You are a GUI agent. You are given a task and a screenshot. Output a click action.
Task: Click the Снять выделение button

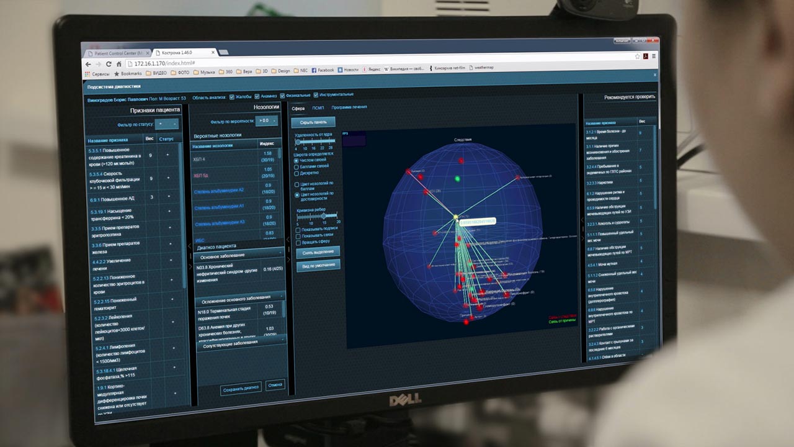point(318,253)
